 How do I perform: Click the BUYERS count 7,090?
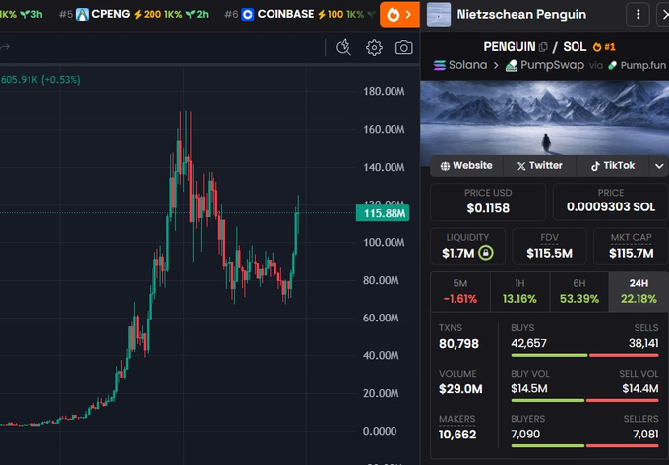click(525, 434)
